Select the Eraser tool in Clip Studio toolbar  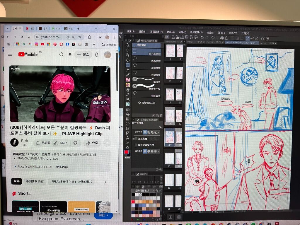point(128,90)
